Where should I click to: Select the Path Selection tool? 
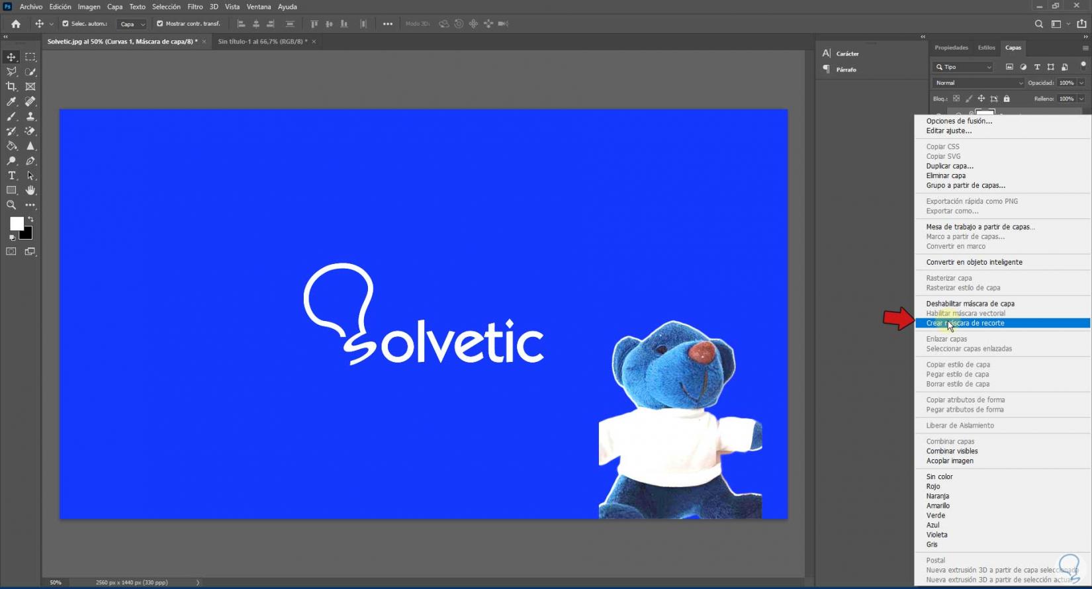pos(30,175)
